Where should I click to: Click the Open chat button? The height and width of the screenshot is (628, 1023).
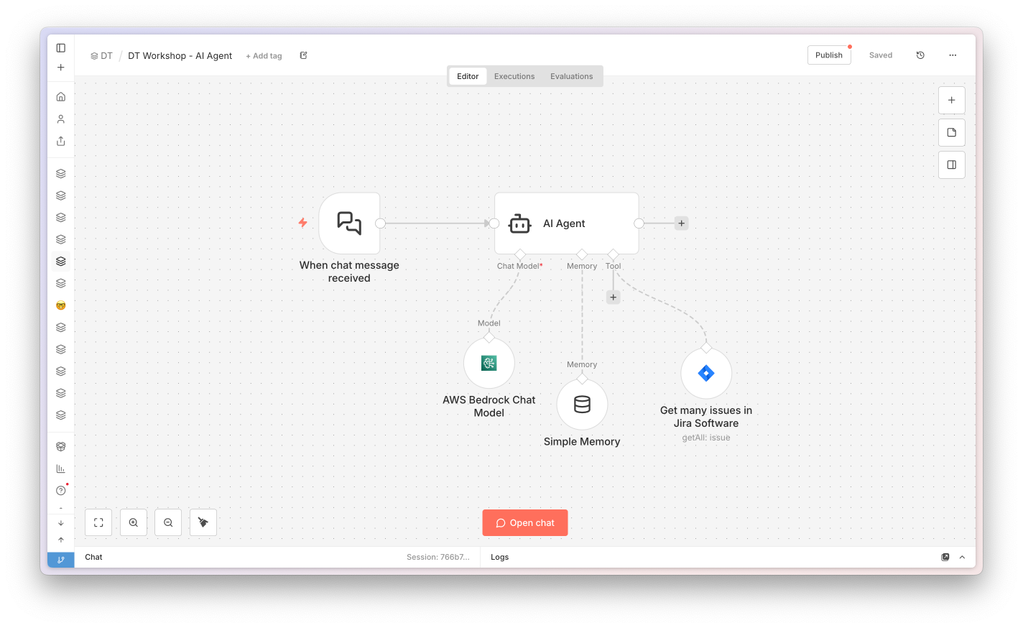click(525, 523)
